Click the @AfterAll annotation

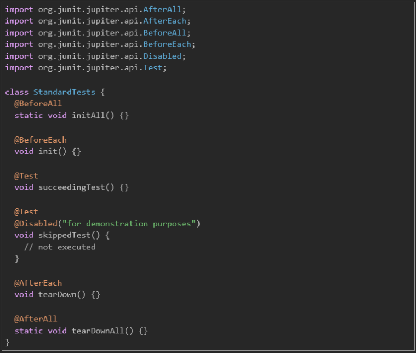click(x=36, y=319)
